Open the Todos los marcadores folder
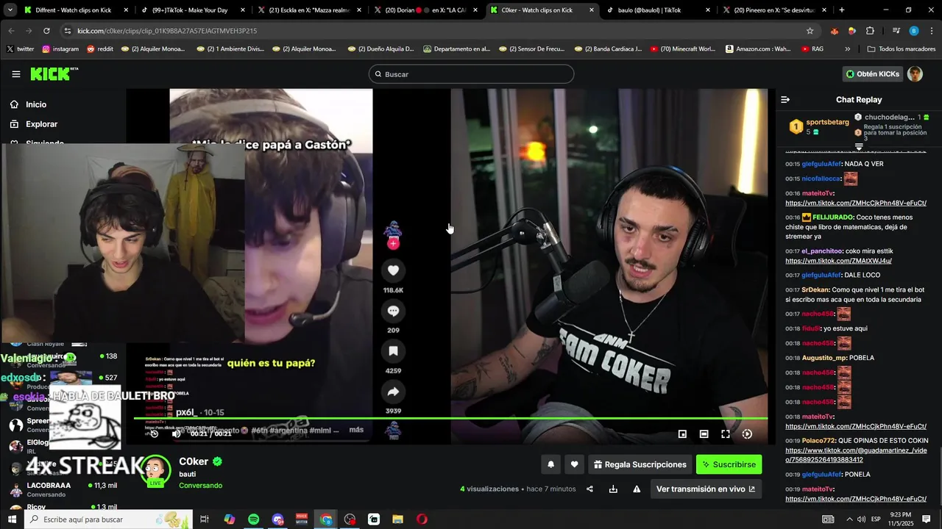942x529 pixels. [x=902, y=48]
